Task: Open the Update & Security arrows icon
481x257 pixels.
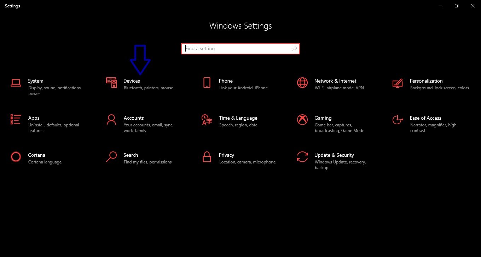Action: point(302,156)
